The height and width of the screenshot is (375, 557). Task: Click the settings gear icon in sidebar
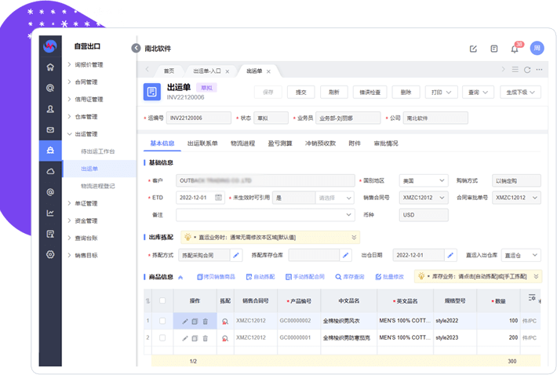coord(50,254)
